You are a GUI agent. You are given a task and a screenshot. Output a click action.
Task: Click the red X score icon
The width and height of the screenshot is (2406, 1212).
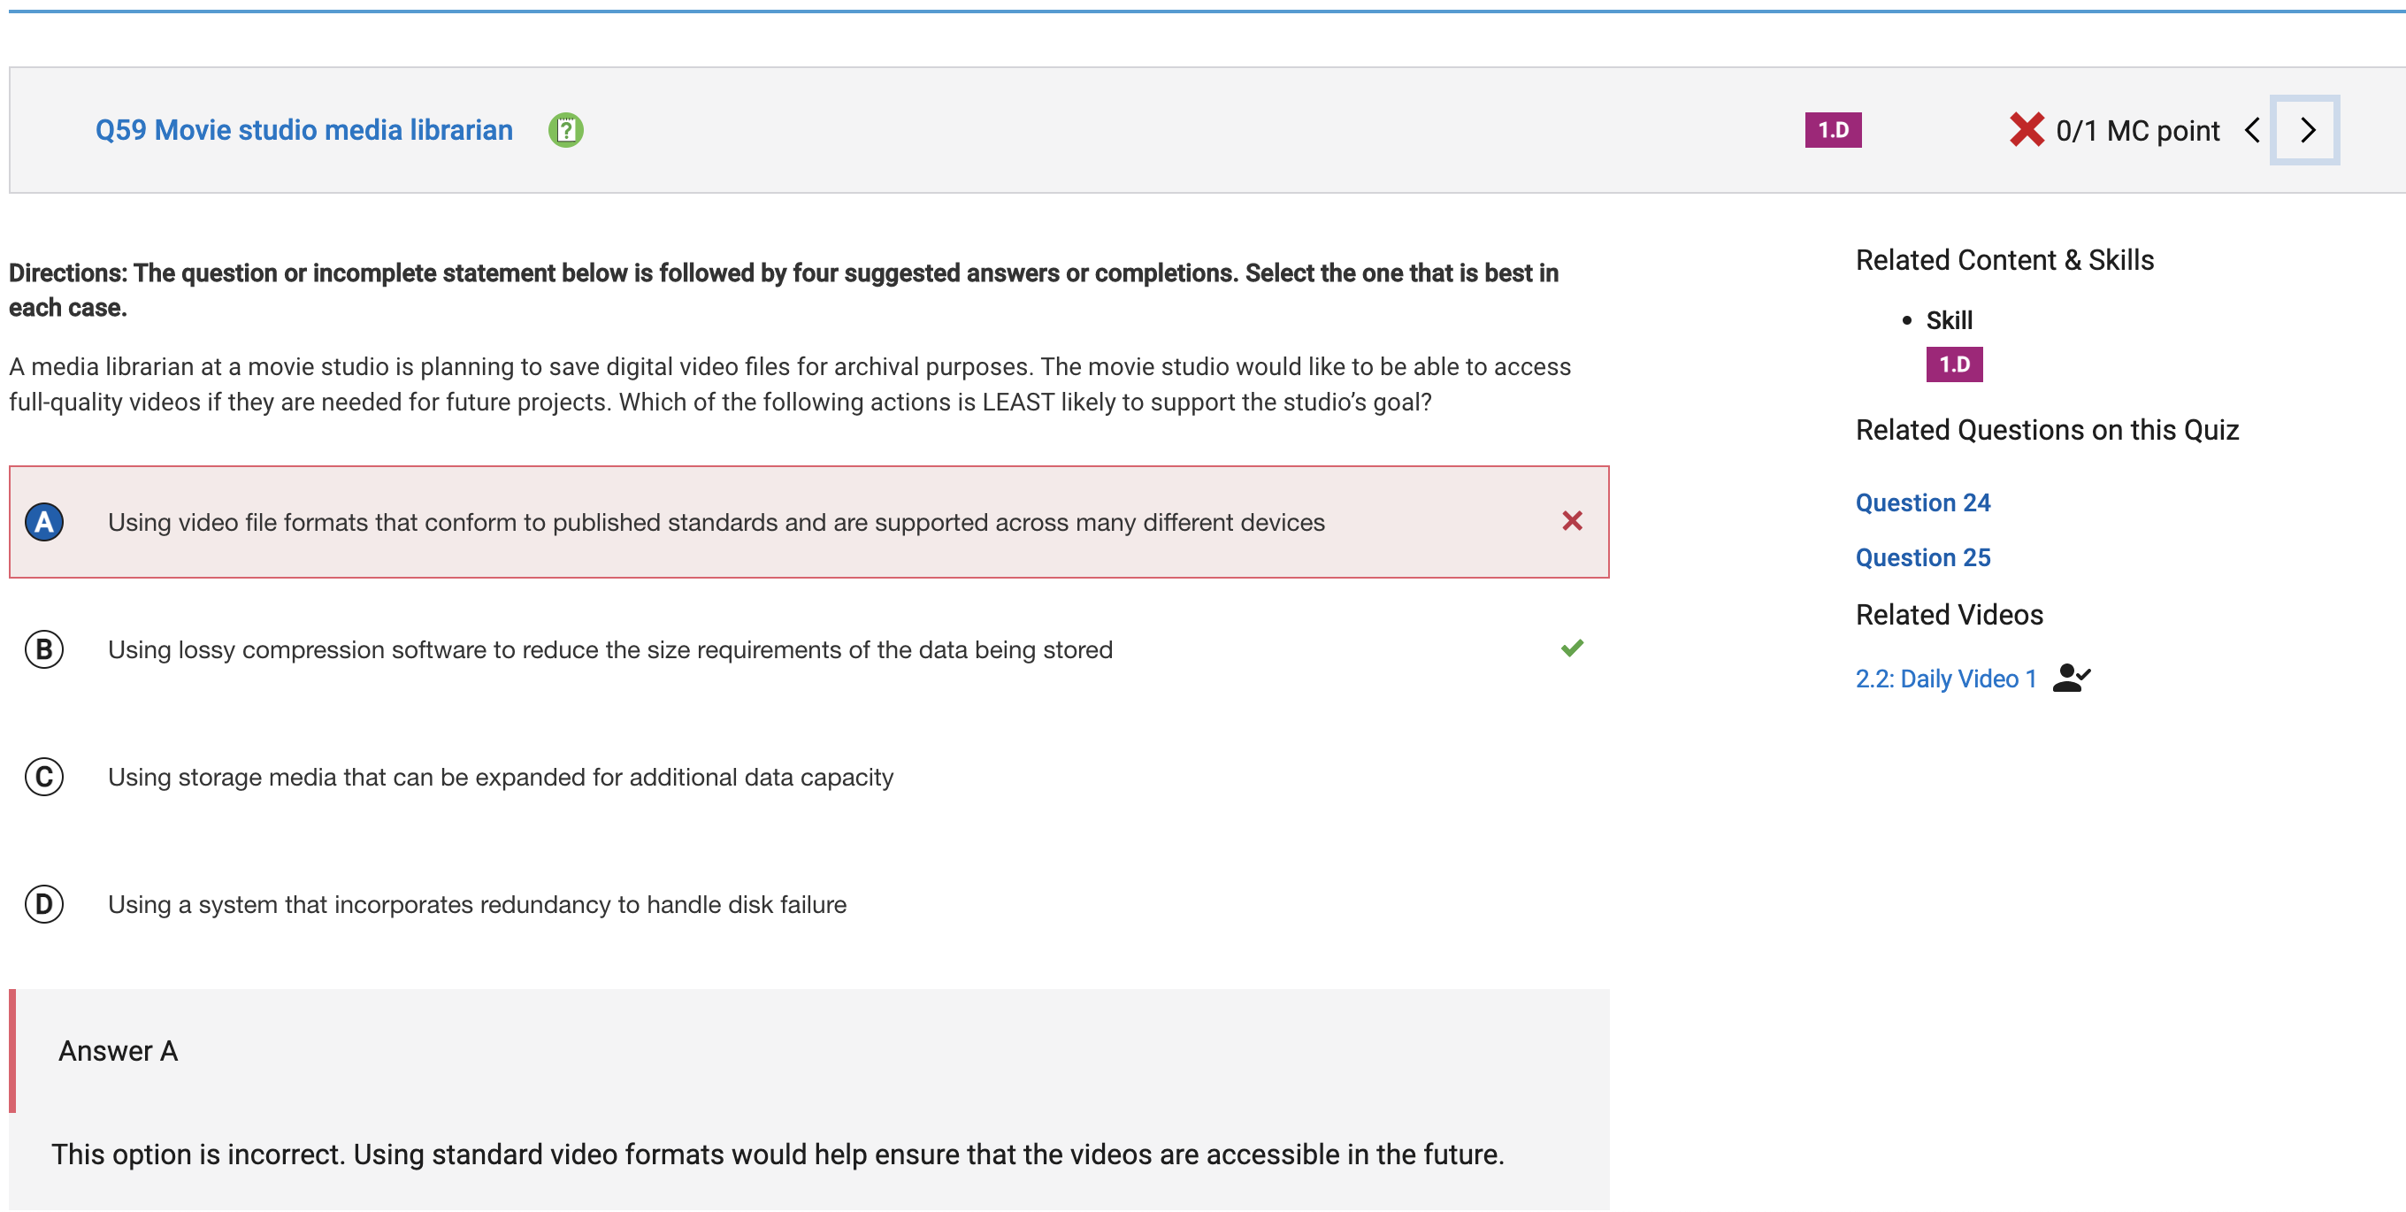[2026, 130]
